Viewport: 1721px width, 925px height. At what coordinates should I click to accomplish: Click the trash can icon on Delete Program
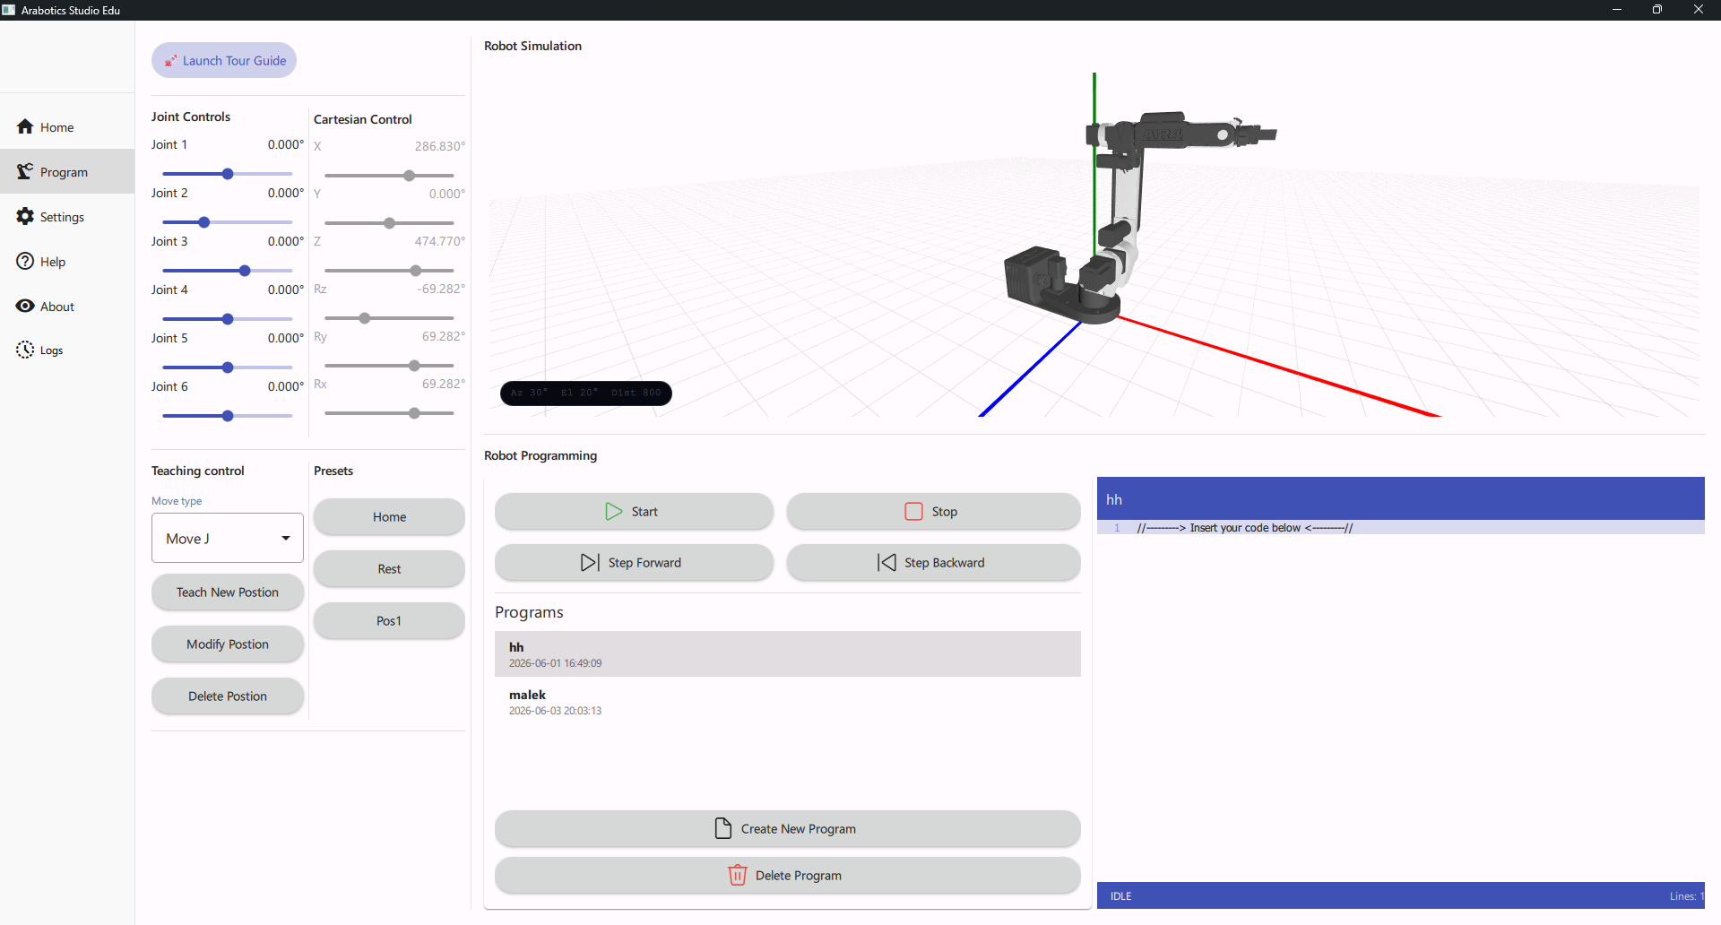coord(738,875)
